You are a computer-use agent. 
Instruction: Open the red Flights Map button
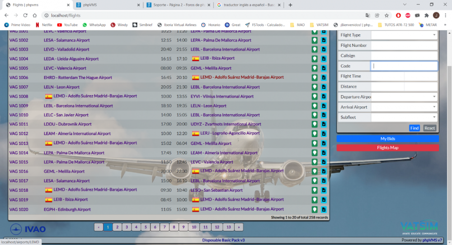387,148
